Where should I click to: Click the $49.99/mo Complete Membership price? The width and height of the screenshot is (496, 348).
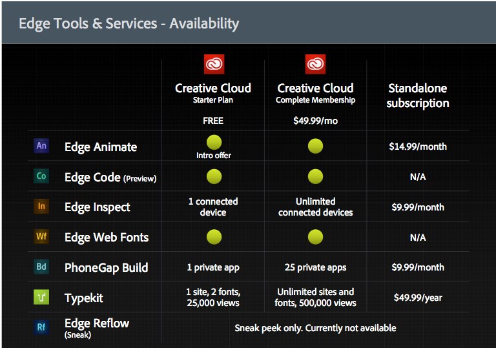[x=315, y=121]
